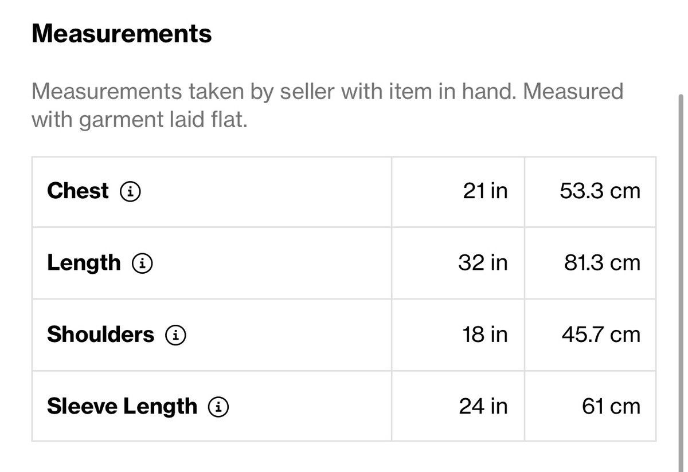This screenshot has height=472, width=688.
Task: Select the Shoulders row label
Action: point(100,335)
